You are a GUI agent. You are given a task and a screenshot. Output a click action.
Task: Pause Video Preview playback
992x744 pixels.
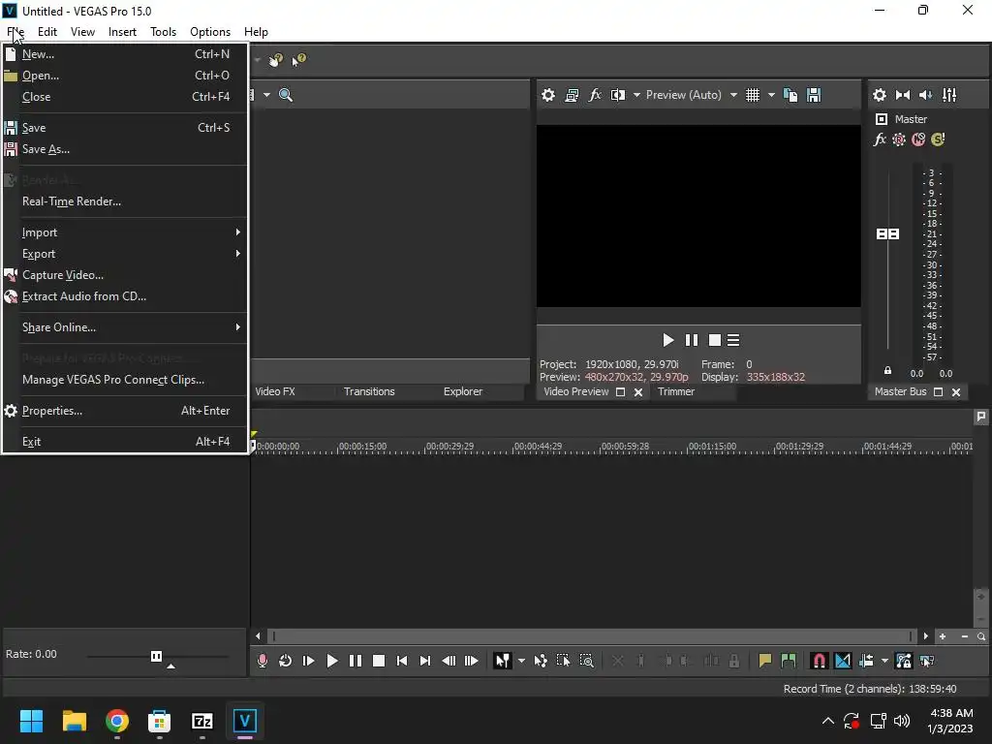tap(692, 340)
